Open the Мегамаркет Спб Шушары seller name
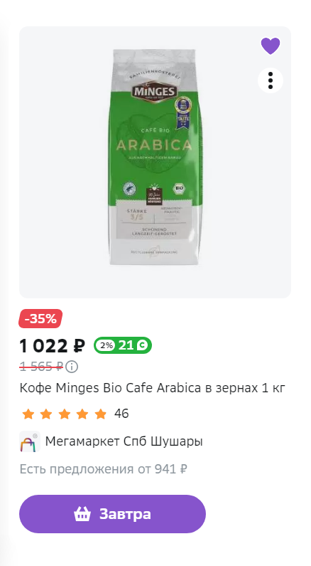Screen dimensions: 311x566 pos(124,441)
